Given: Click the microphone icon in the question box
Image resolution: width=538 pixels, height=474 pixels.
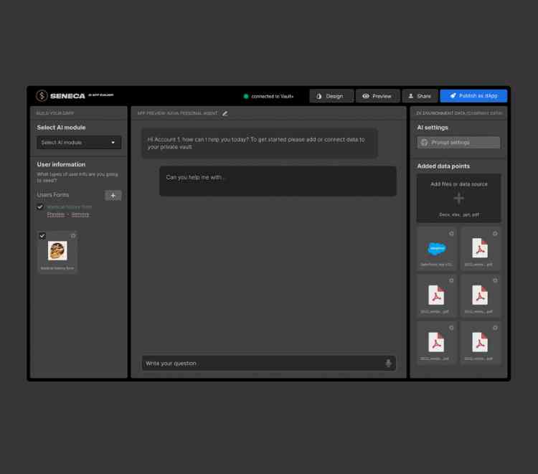Looking at the screenshot, I should (388, 364).
